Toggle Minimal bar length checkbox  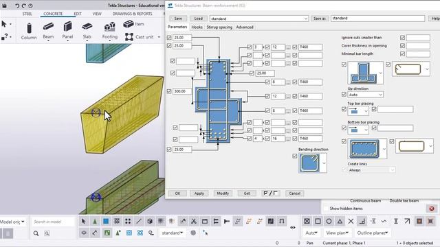(x=402, y=54)
